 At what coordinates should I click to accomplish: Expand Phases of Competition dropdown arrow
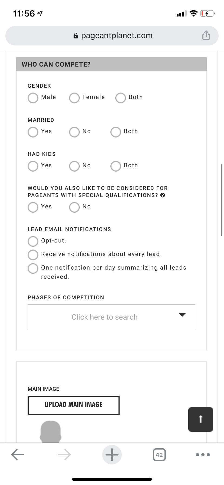point(182,314)
